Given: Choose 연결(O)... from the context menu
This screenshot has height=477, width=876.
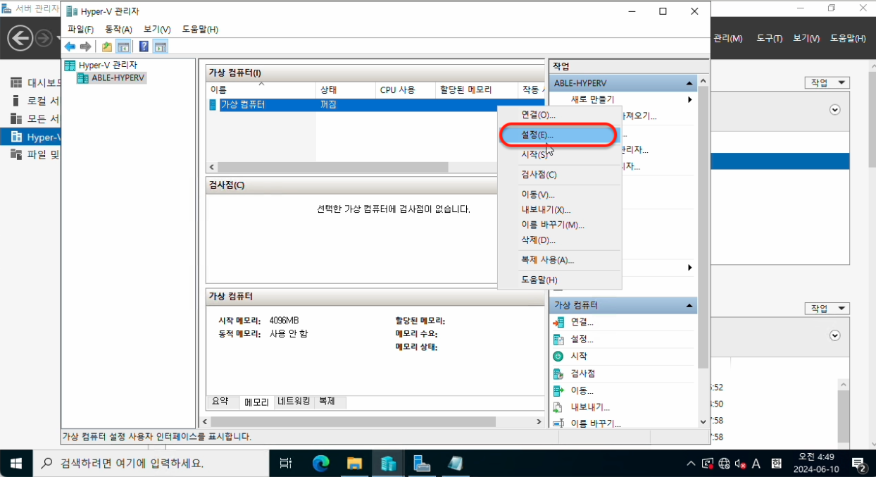Looking at the screenshot, I should [559, 114].
